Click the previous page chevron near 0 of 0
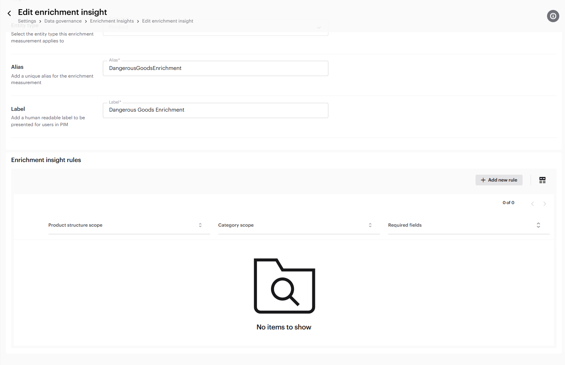 click(533, 203)
